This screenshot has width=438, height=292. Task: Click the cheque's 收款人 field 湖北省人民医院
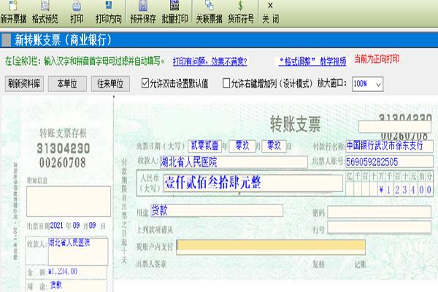coord(234,162)
